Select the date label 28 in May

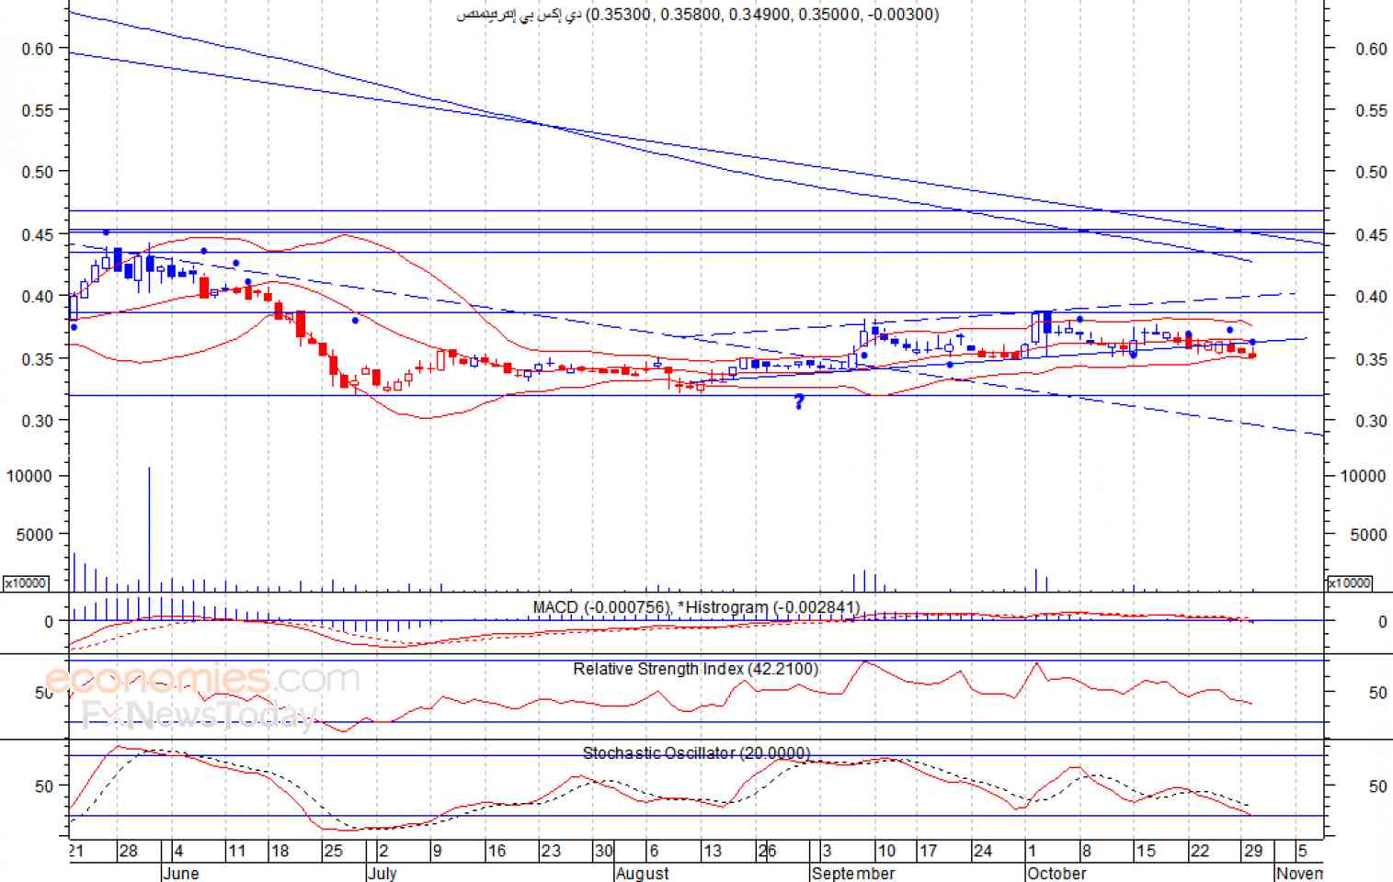click(x=128, y=851)
